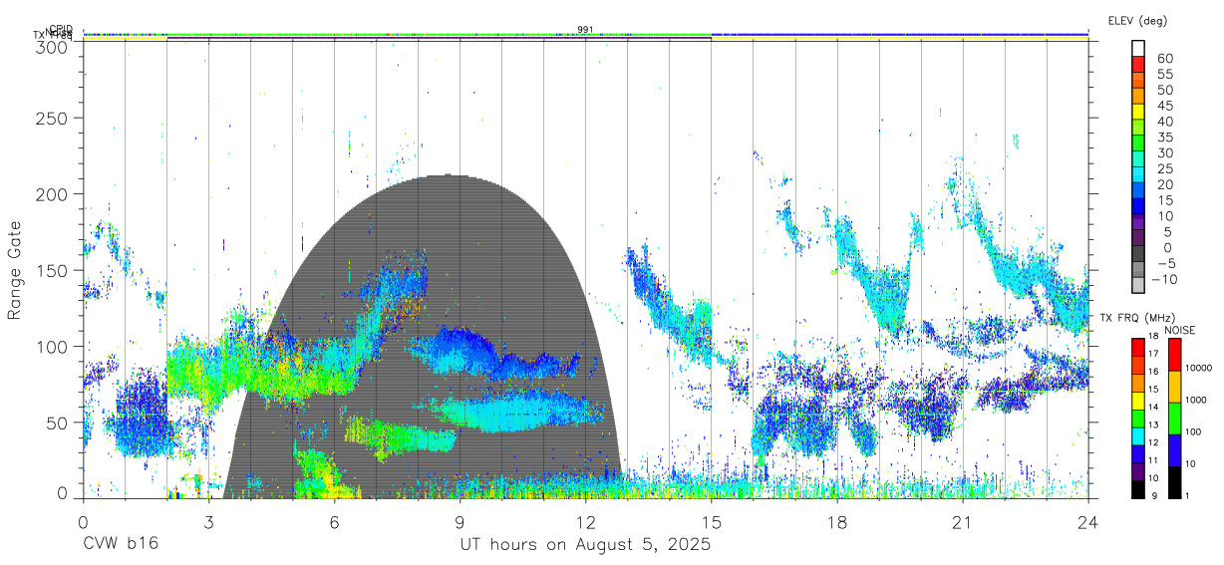Click the 100 tick on Range Gate axis
The height and width of the screenshot is (565, 1224).
(52, 346)
